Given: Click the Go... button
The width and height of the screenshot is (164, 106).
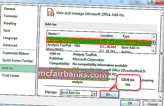Looking at the screenshot, I should (x=109, y=94).
